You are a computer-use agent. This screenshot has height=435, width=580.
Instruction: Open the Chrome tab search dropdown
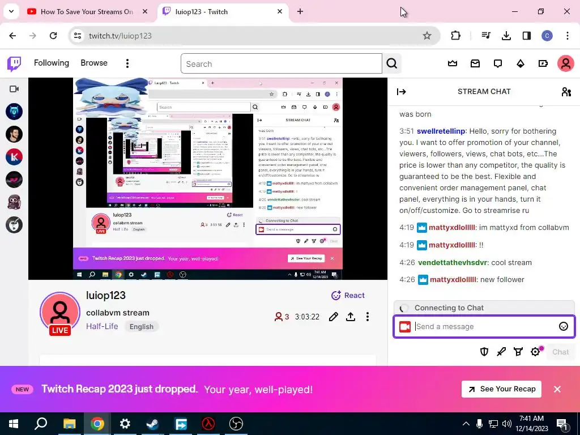click(11, 11)
